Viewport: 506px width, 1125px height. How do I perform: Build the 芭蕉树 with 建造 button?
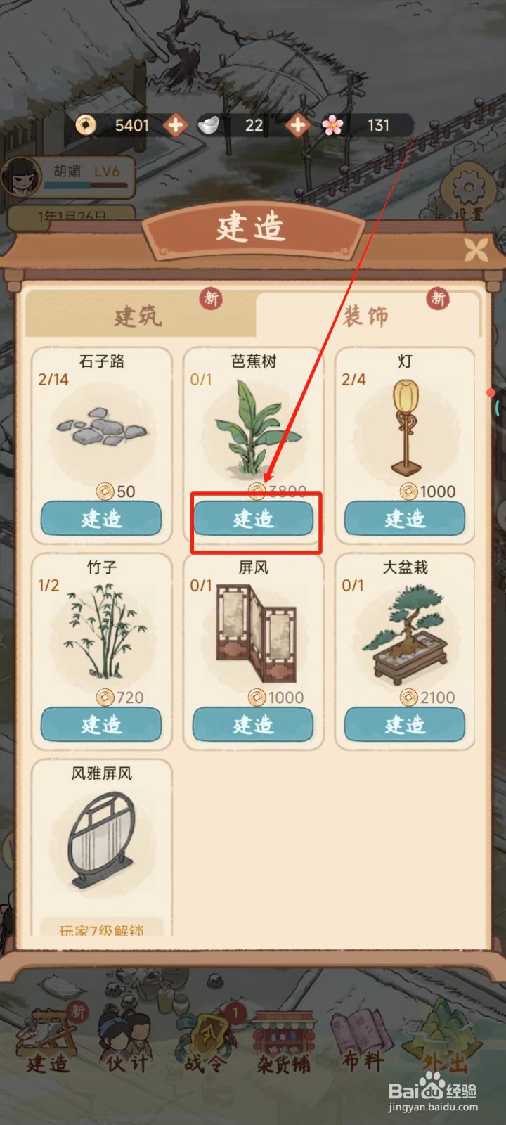tap(253, 519)
